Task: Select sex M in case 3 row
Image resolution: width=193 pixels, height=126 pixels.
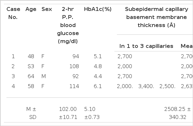Action: point(44,76)
